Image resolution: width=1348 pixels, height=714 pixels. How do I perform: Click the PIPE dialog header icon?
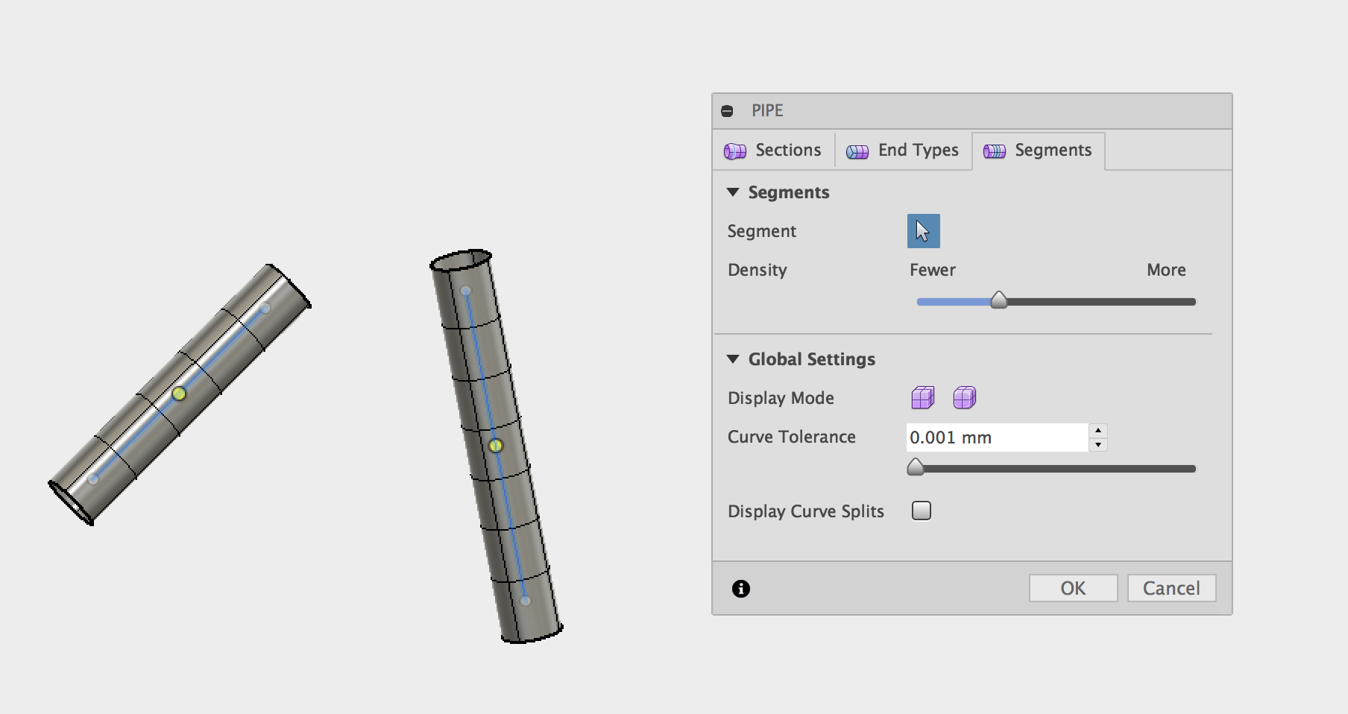click(727, 110)
